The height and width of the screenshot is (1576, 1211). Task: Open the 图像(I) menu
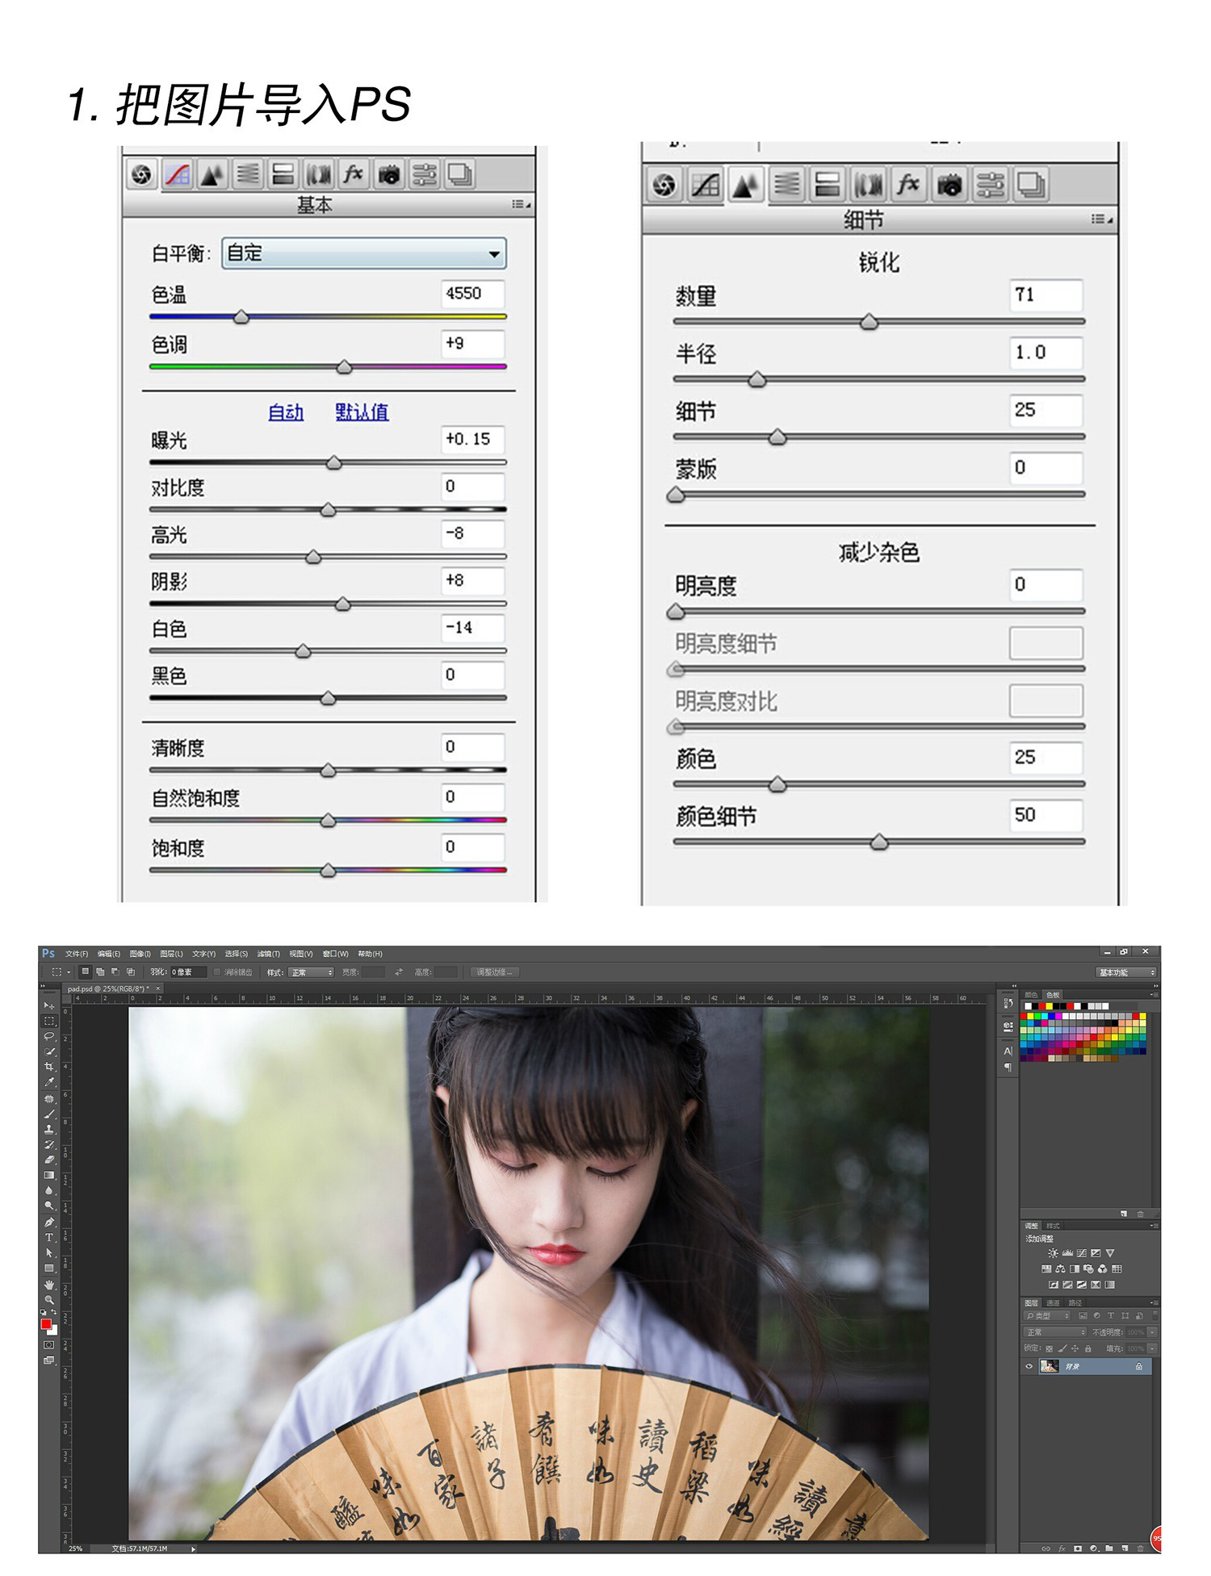(140, 954)
